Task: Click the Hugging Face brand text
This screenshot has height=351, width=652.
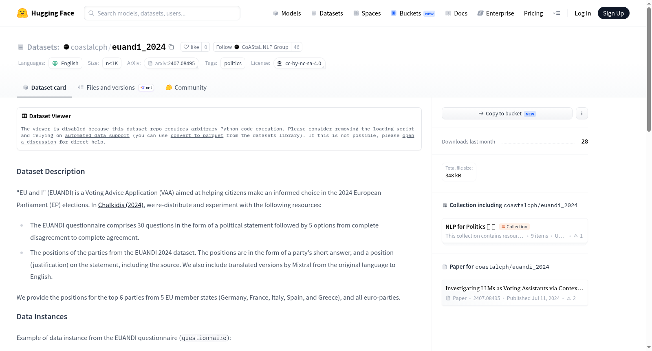Action: point(53,13)
